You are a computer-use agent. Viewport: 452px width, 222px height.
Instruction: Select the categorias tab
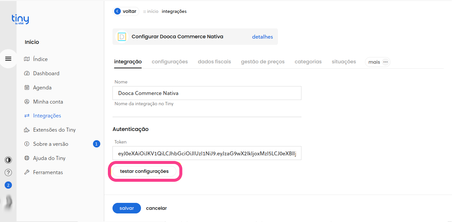308,62
